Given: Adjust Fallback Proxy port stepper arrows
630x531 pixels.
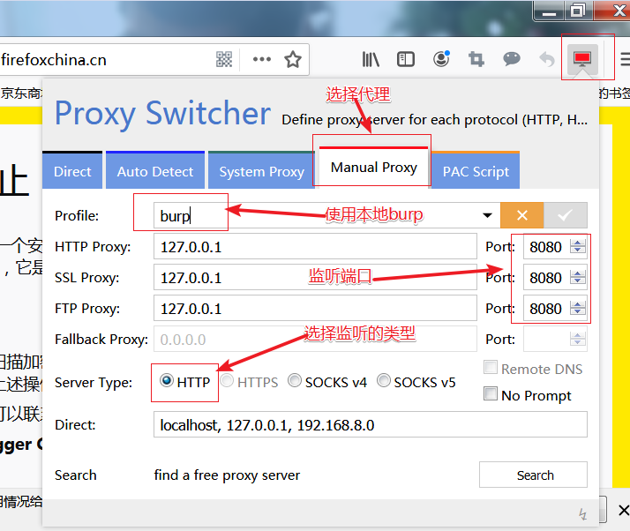Looking at the screenshot, I should click(x=577, y=339).
